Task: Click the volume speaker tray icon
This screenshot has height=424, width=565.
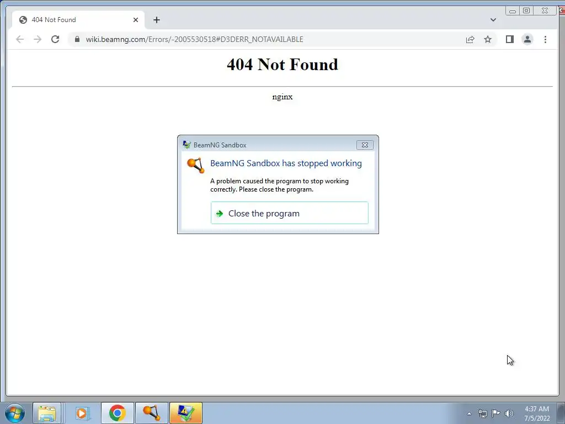Action: pyautogui.click(x=509, y=413)
